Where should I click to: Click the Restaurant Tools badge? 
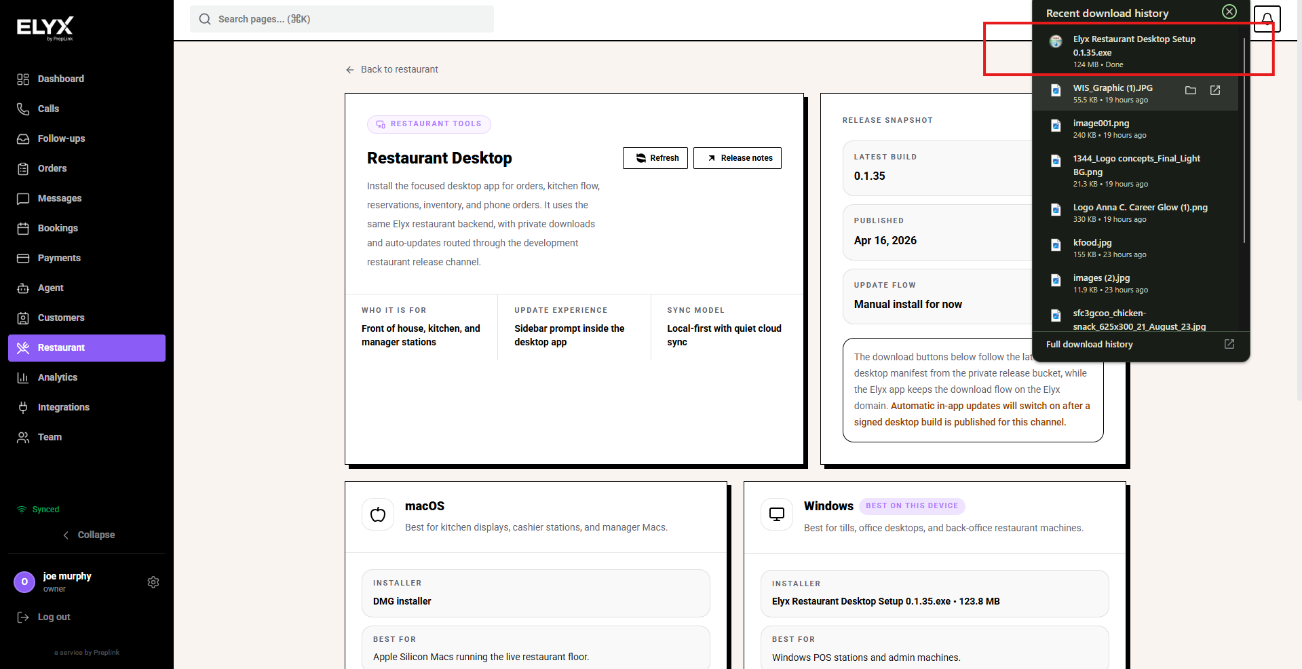[x=429, y=124]
